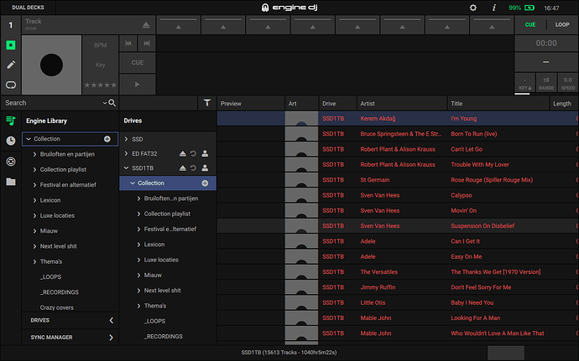Trigger the first hot cue pad
Viewport: 579px width, 361px height.
(x=179, y=24)
